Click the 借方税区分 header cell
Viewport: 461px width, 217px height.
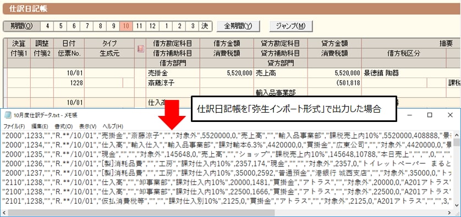tap(404, 53)
